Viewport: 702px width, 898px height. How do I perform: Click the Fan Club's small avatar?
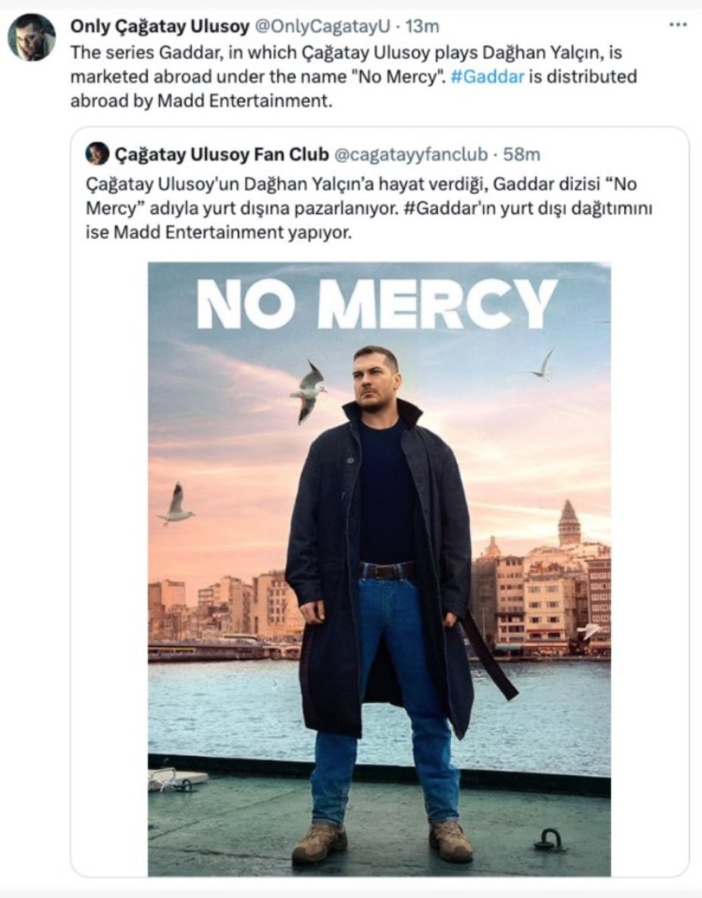pyautogui.click(x=97, y=154)
